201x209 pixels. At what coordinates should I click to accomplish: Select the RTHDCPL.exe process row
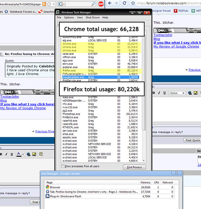pos(101,127)
